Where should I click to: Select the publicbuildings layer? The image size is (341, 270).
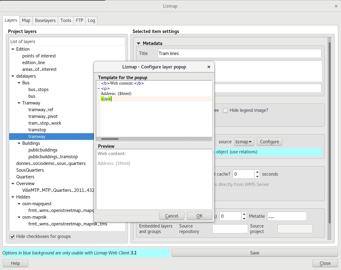[43, 150]
